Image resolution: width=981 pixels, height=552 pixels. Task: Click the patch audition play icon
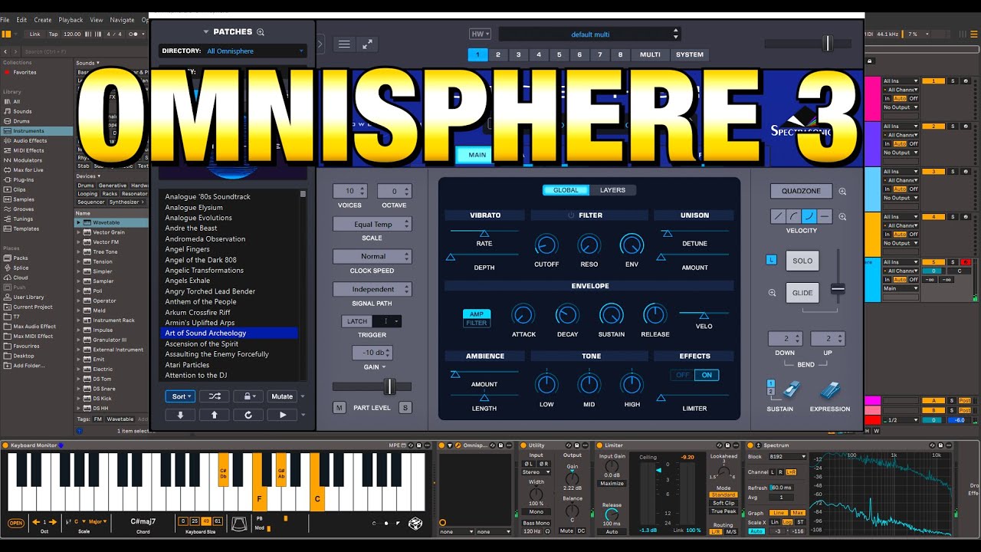[282, 415]
